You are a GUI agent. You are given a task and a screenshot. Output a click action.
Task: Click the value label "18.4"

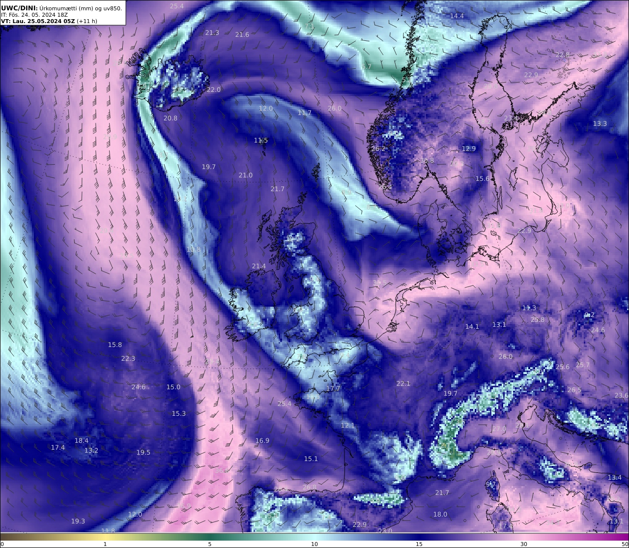tap(82, 441)
